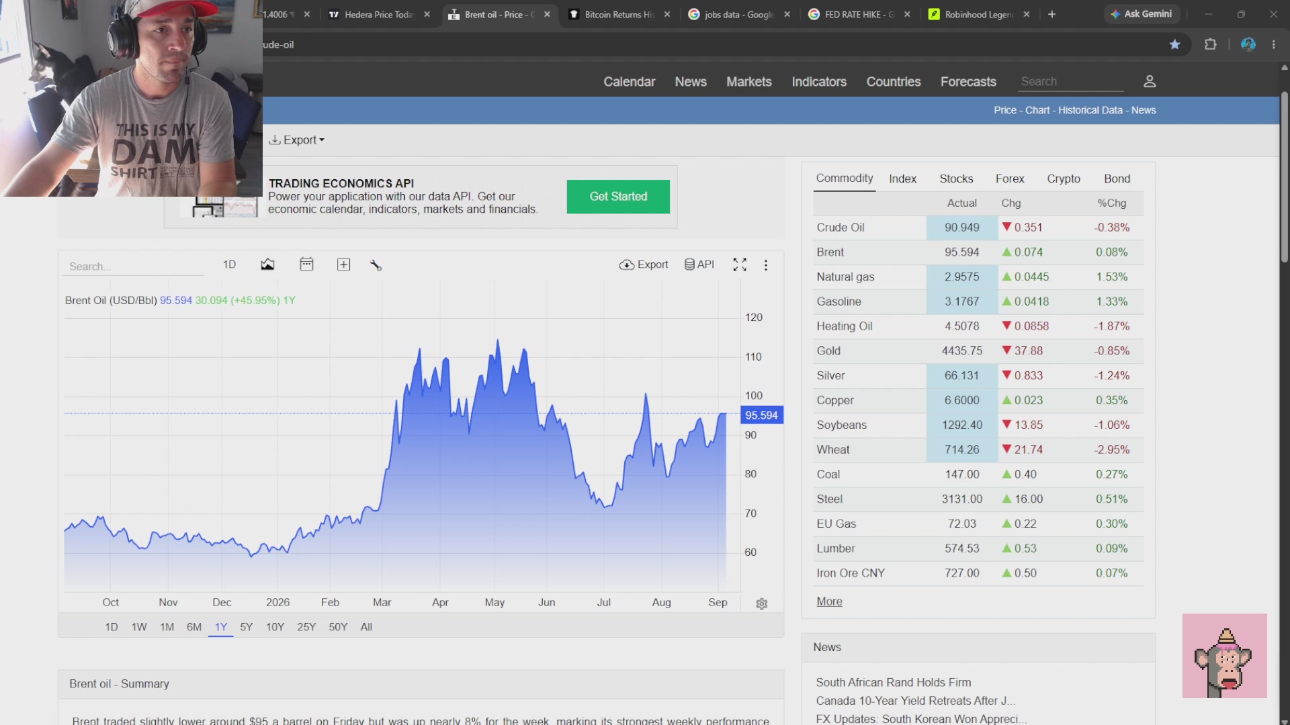Select the 1M time range
Image resolution: width=1290 pixels, height=725 pixels.
pos(167,627)
